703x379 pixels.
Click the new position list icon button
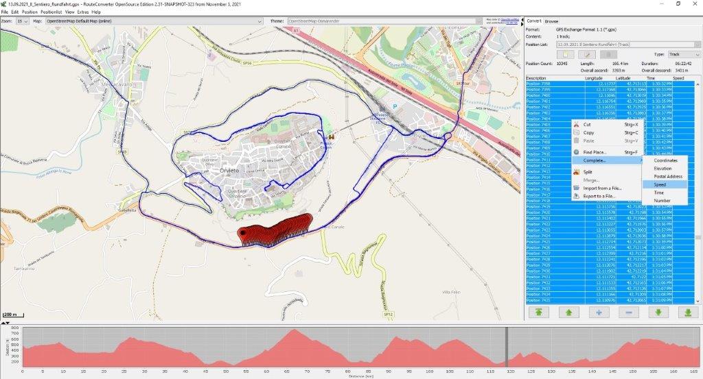[564, 54]
